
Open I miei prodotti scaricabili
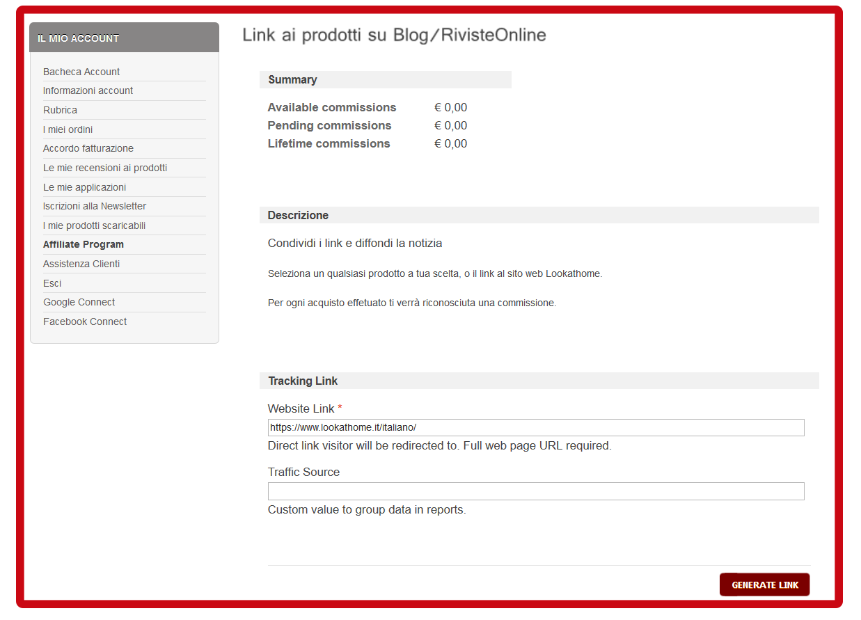pyautogui.click(x=94, y=225)
